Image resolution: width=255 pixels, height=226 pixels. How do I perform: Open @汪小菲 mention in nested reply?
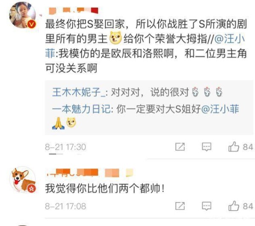pos(220,109)
